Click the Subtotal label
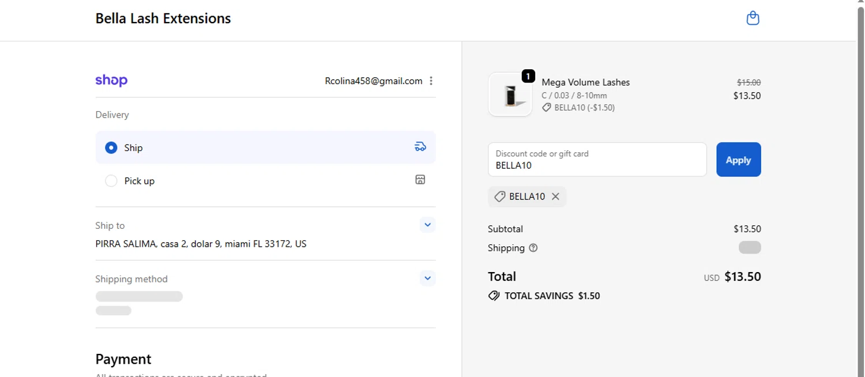 505,229
